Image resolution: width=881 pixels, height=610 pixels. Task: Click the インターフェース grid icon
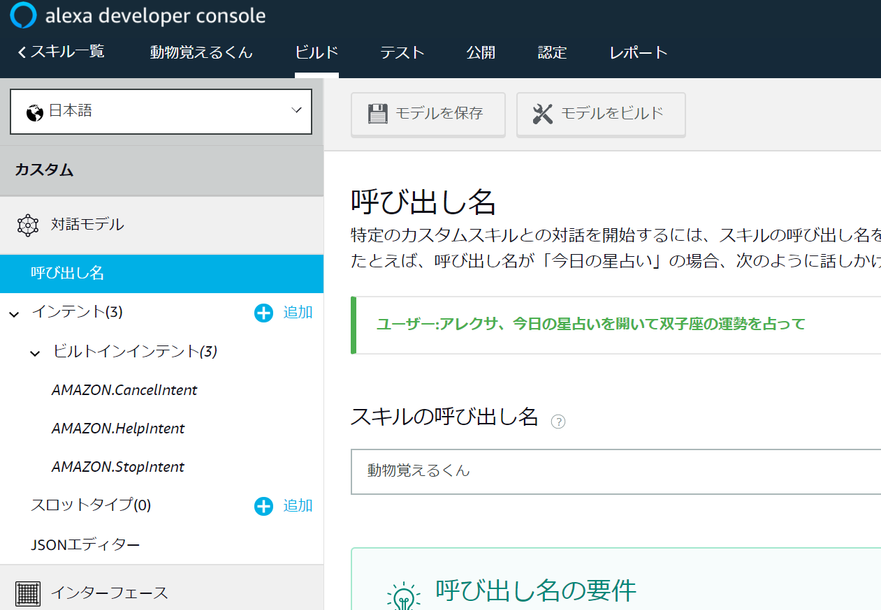point(28,593)
